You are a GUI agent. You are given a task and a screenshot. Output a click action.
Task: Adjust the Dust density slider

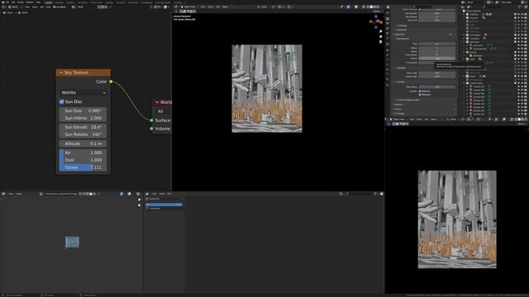click(83, 160)
